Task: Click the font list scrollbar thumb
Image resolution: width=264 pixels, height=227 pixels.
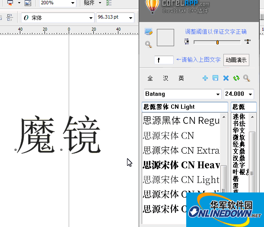Action: (x=223, y=179)
